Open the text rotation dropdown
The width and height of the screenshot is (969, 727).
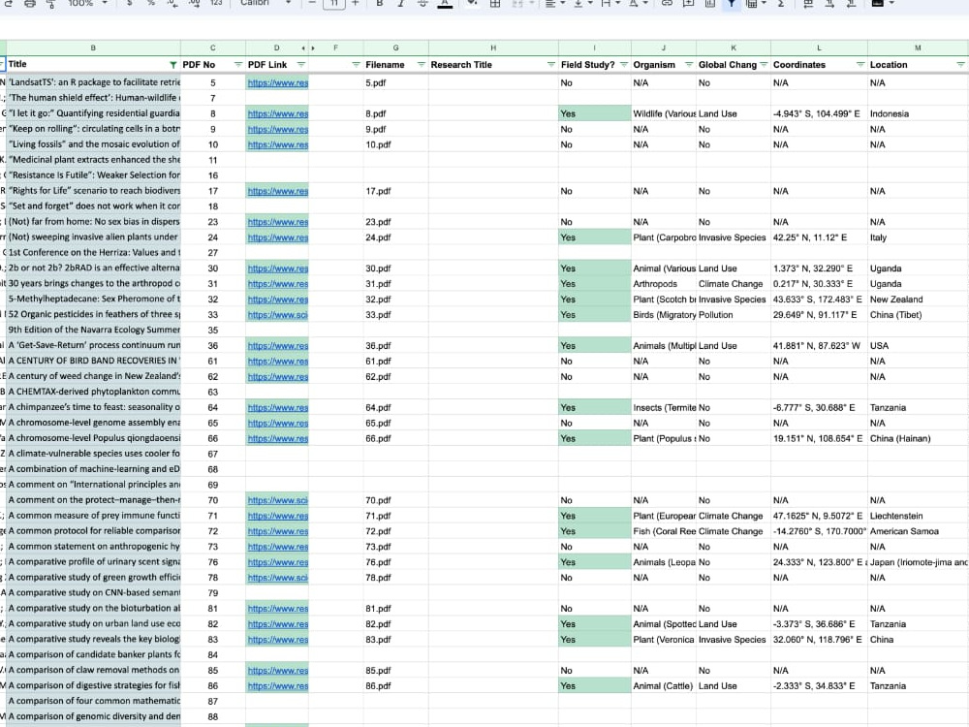point(638,4)
